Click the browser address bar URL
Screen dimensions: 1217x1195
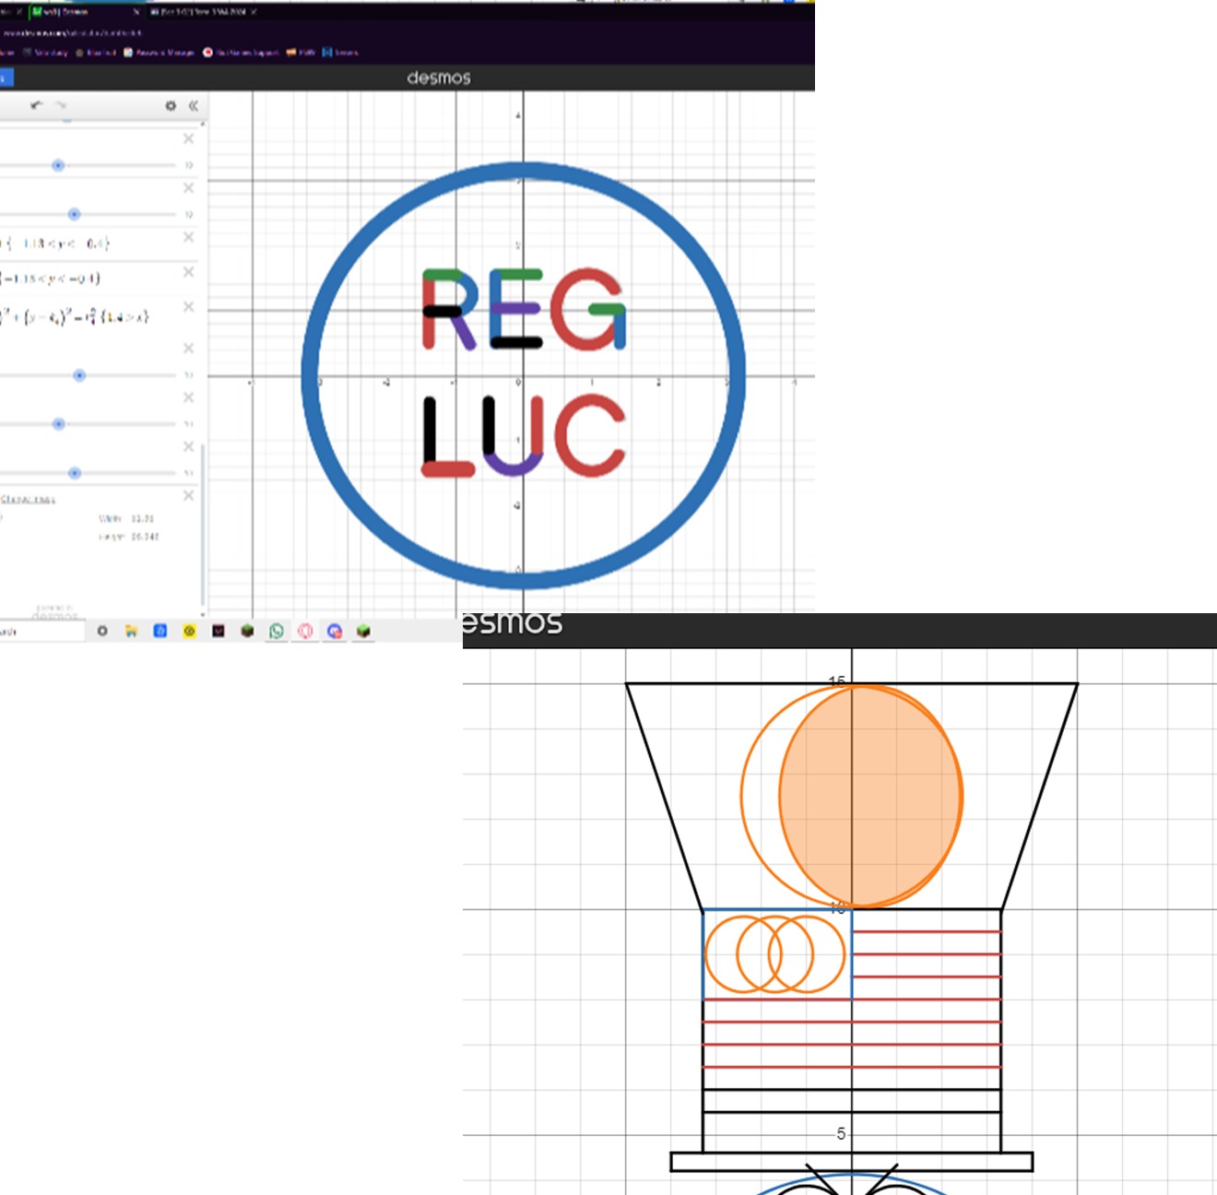74,32
